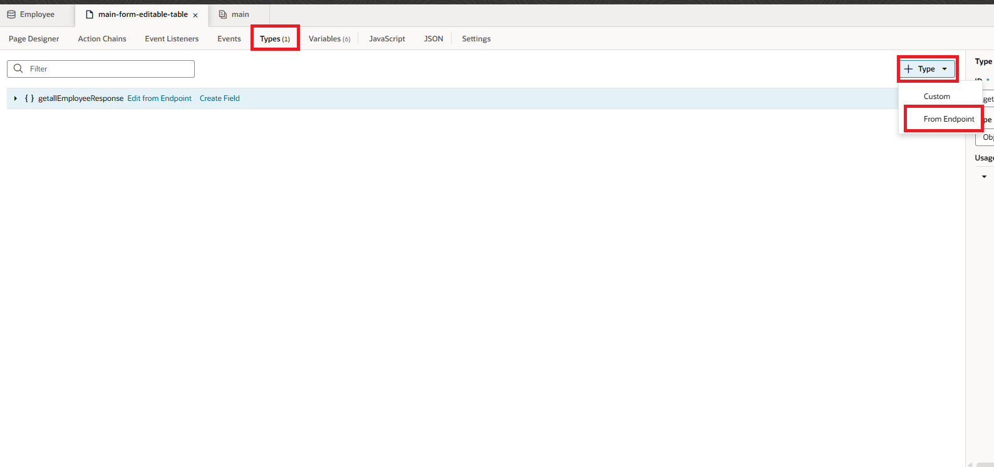994x467 pixels.
Task: Switch to Variables (6) tab
Action: coord(329,39)
